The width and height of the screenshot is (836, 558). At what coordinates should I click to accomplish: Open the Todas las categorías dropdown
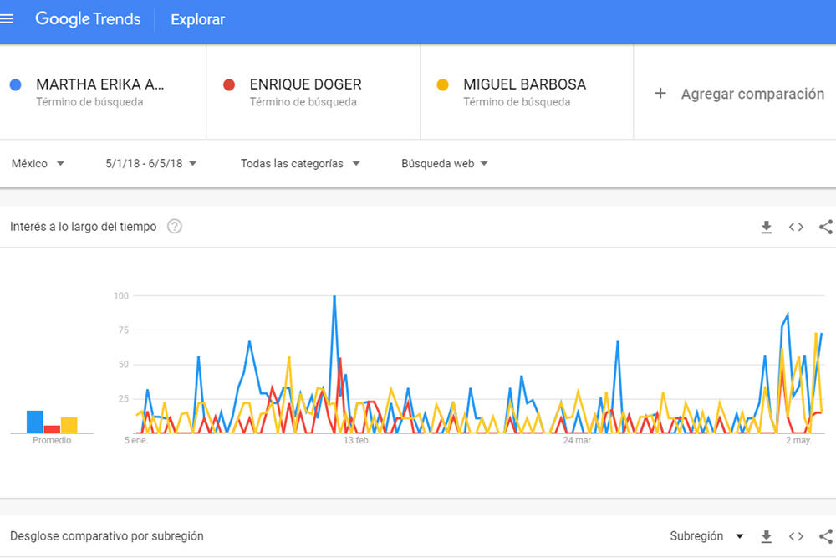[x=300, y=164]
